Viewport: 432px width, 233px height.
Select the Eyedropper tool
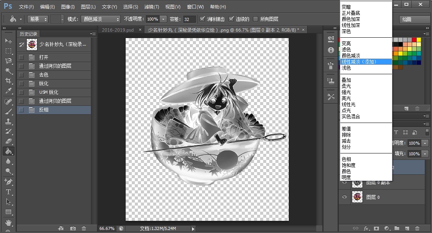[x=8, y=91]
